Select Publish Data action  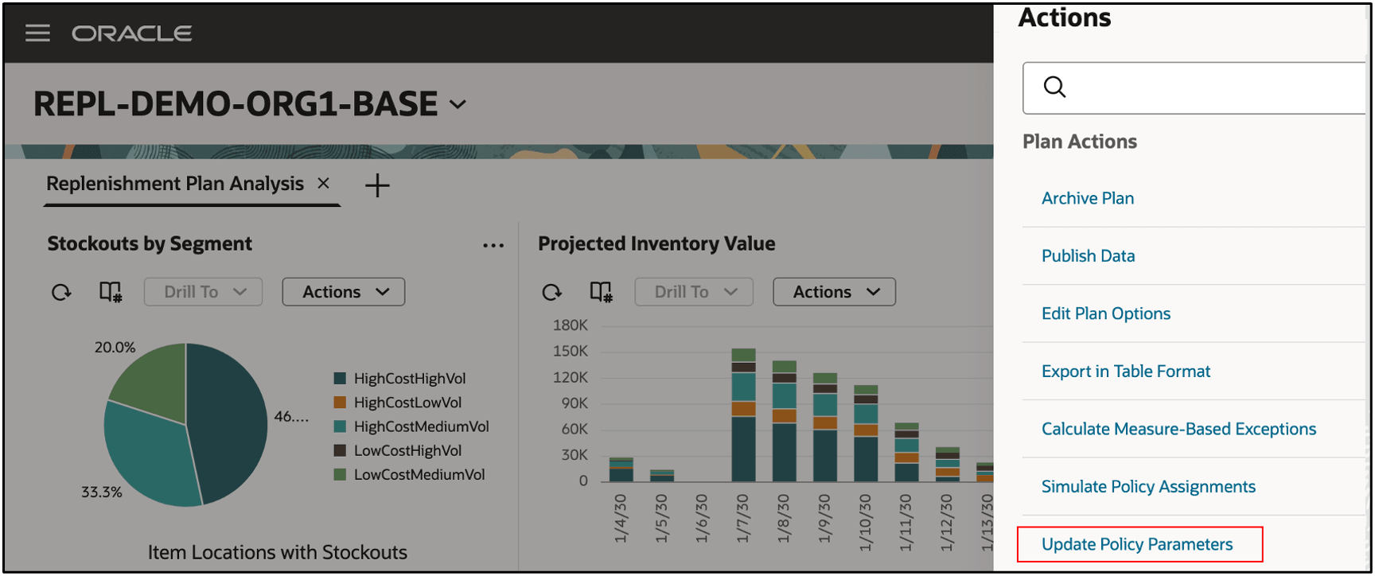(1089, 255)
